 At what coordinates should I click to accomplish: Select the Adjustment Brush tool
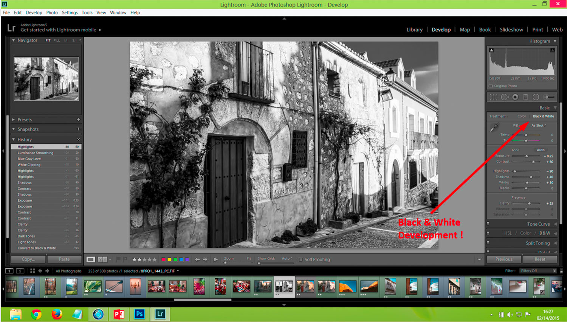pyautogui.click(x=548, y=97)
